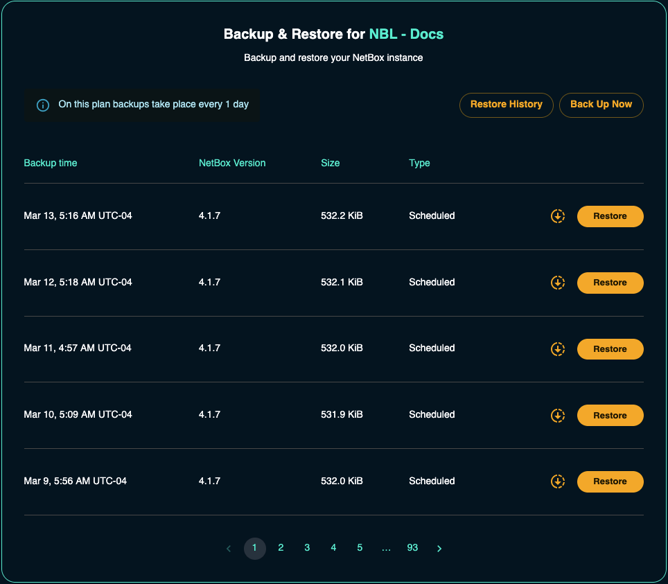Click the previous page left chevron

point(229,549)
